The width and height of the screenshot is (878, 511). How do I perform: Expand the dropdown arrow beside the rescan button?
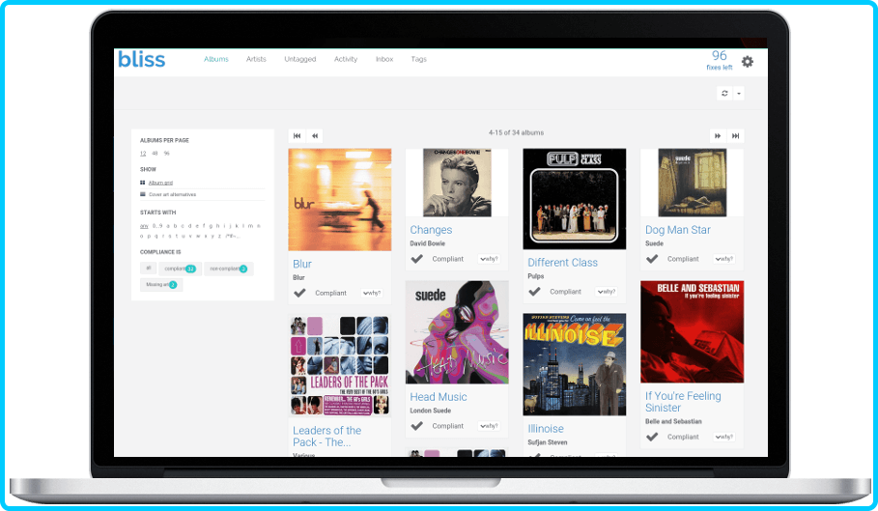[x=739, y=94]
